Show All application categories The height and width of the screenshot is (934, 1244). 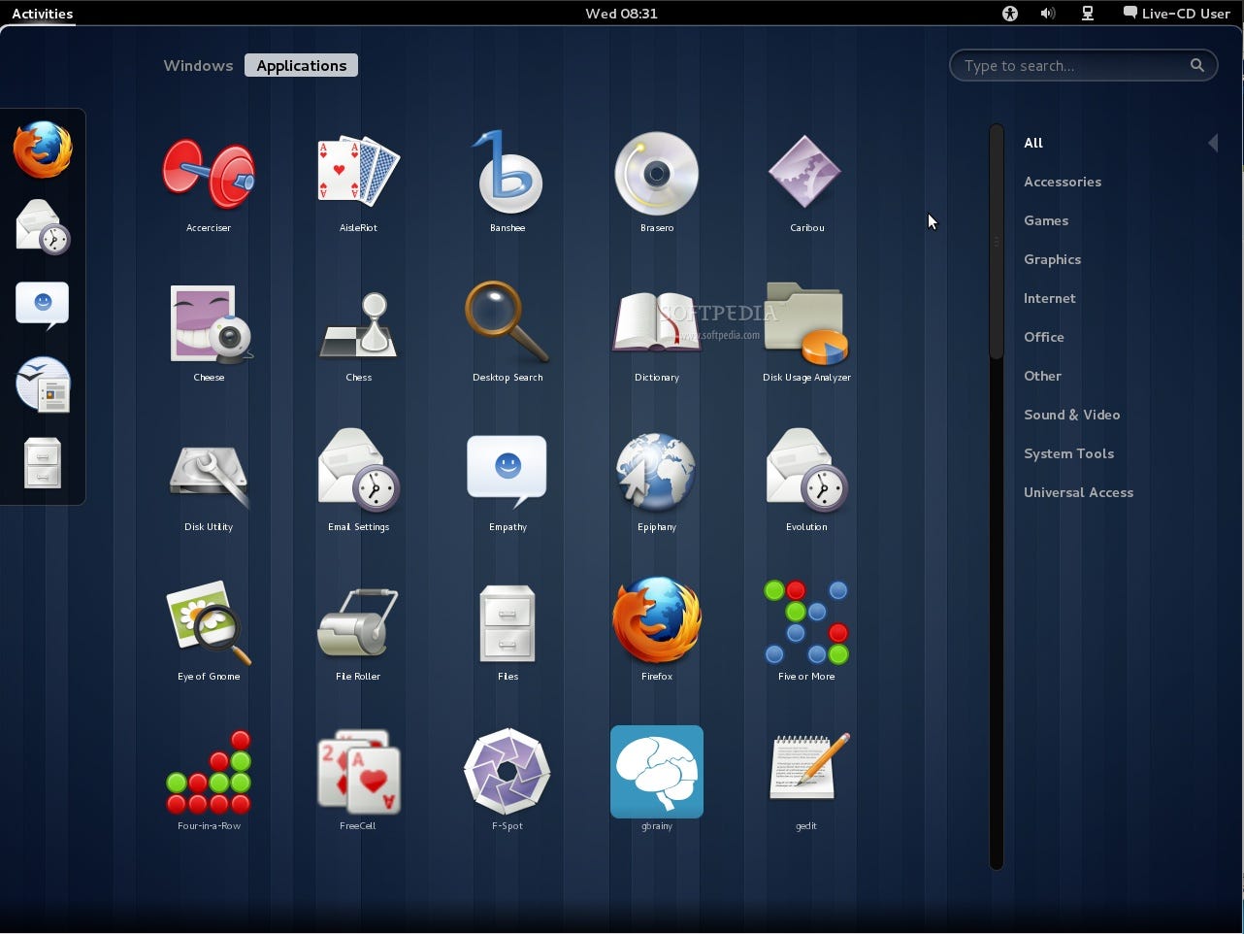click(1033, 143)
